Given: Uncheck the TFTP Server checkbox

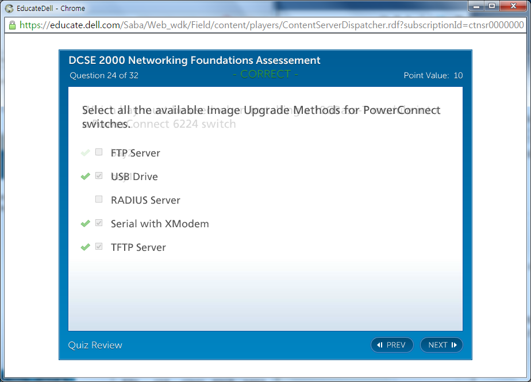Looking at the screenshot, I should (x=99, y=247).
